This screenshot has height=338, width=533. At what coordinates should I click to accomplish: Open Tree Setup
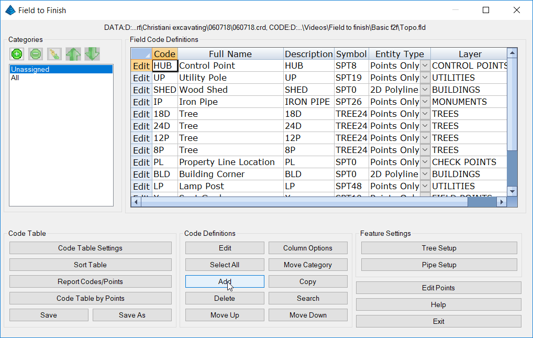(x=439, y=248)
